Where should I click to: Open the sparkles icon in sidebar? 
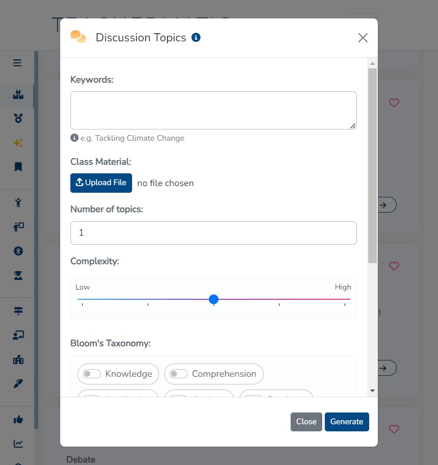point(18,143)
